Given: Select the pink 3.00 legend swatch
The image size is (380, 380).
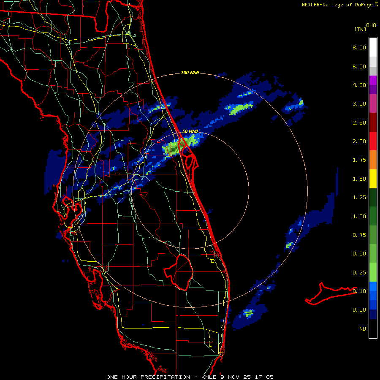Looking at the screenshot, I should [x=373, y=103].
